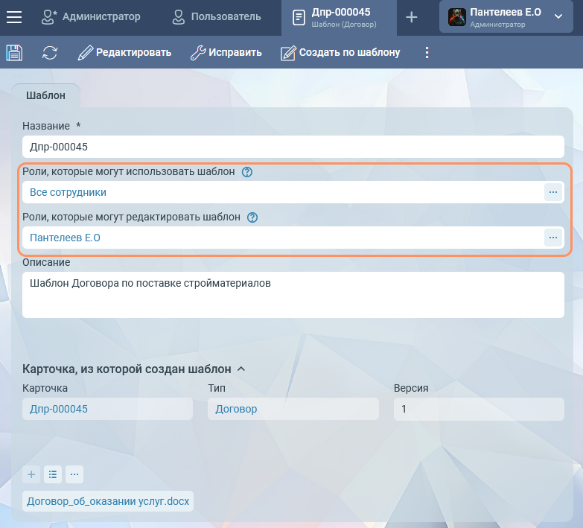The height and width of the screenshot is (528, 583).
Task: Open the Договор_об_оказании услуг.docx file link
Action: click(108, 501)
